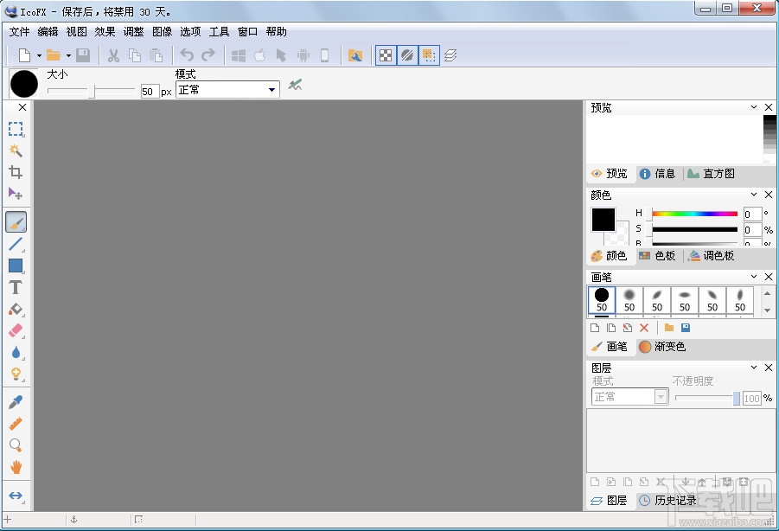Screen dimensions: 779x531
Task: Open a file with folder icon
Action: click(x=53, y=55)
